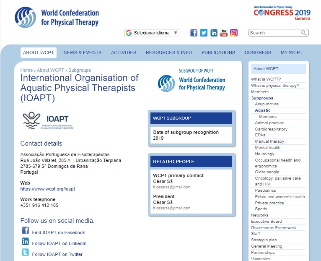Open the ACTIVITIES menu
321x261 pixels.
pyautogui.click(x=124, y=52)
